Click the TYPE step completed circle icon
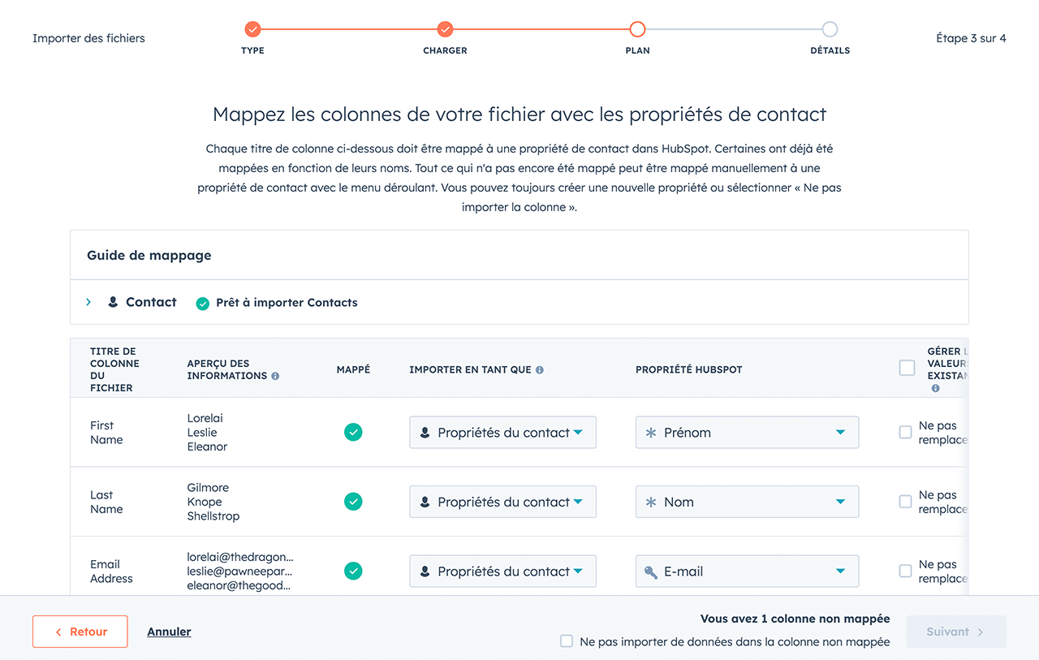 tap(252, 29)
